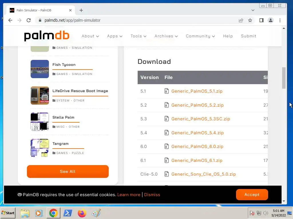The width and height of the screenshot is (293, 219).
Task: Open PowerShell from the taskbar
Action: coord(68,213)
